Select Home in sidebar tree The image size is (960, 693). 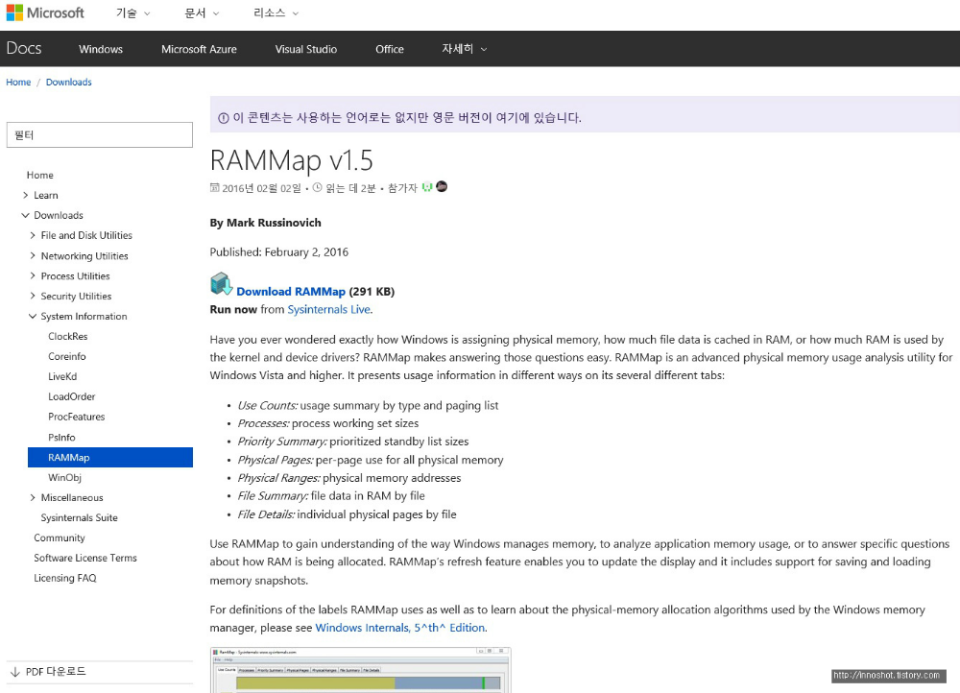point(39,175)
